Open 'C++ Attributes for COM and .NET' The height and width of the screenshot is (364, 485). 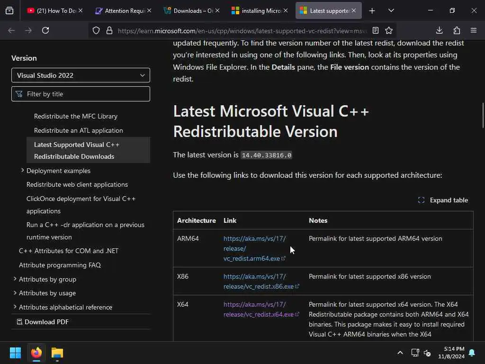click(x=69, y=251)
